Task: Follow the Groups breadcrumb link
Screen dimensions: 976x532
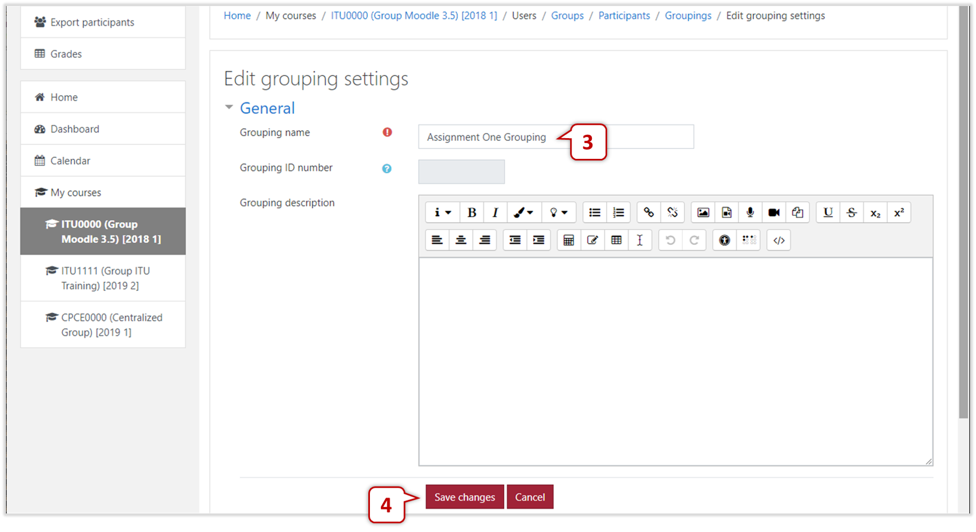Action: [567, 16]
